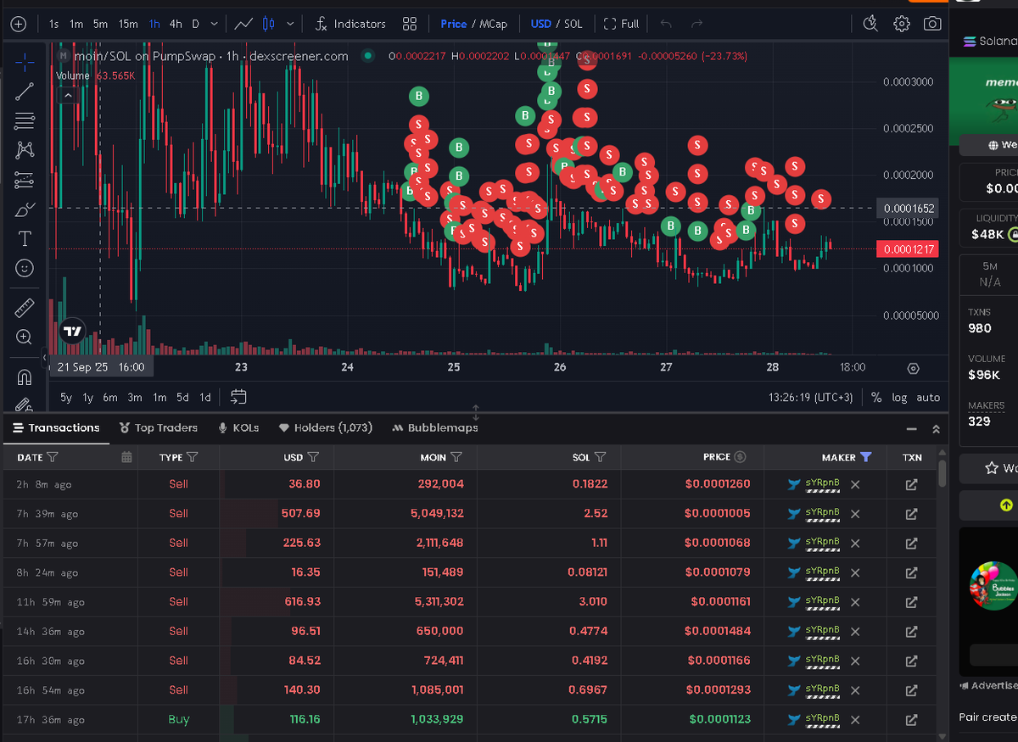Switch chart denomination to SOL
Screen dimensions: 1018x742
pyautogui.click(x=573, y=24)
